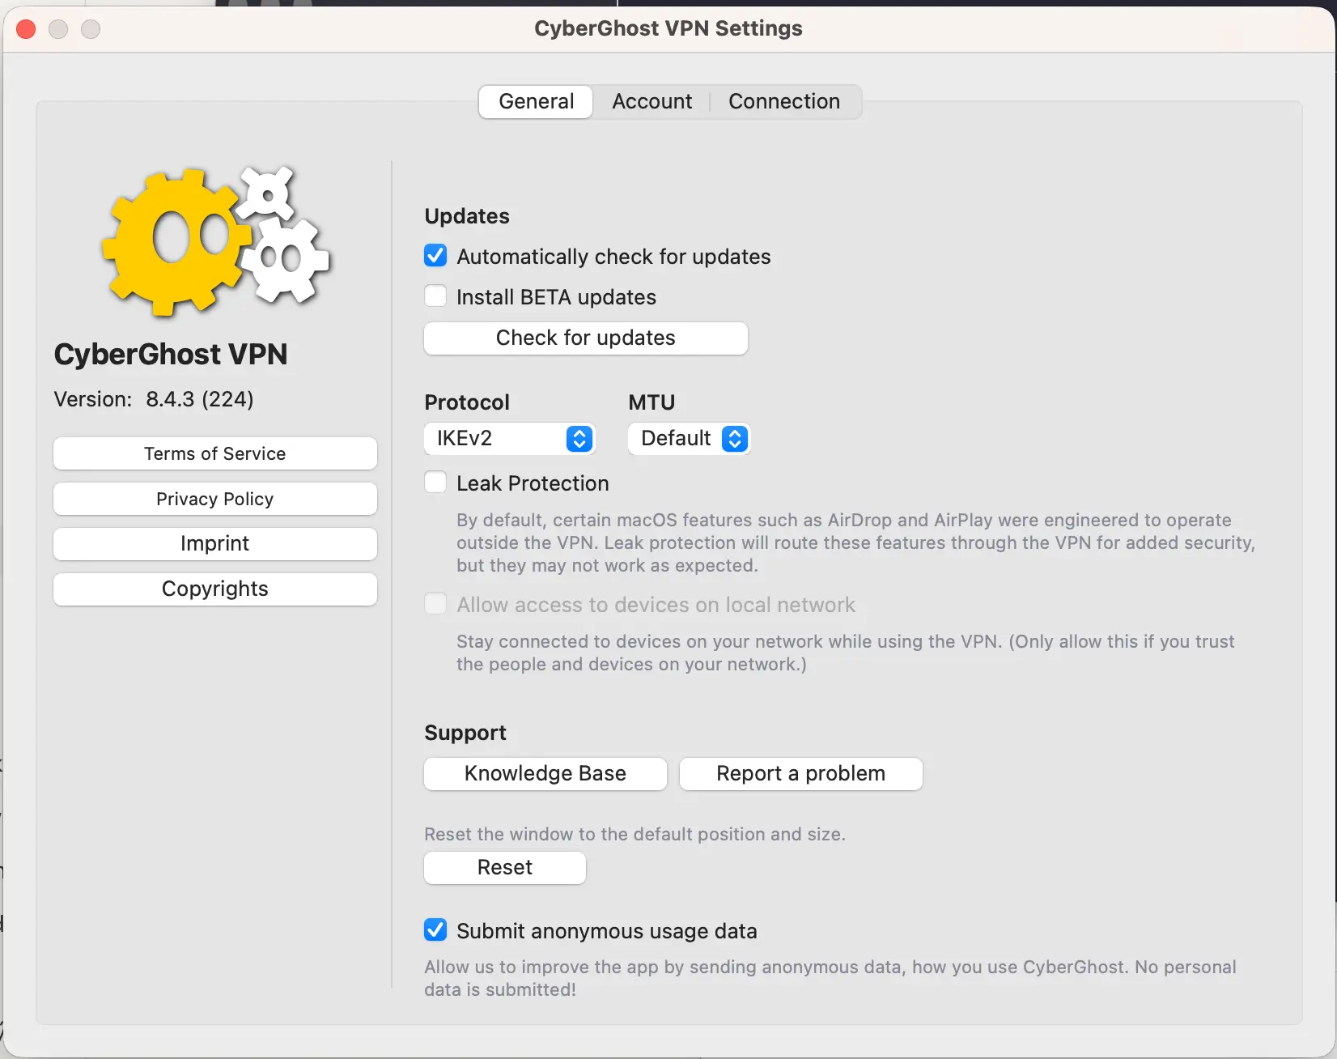Click the MTU stepper arrows
Viewport: 1337px width, 1059px height.
735,438
